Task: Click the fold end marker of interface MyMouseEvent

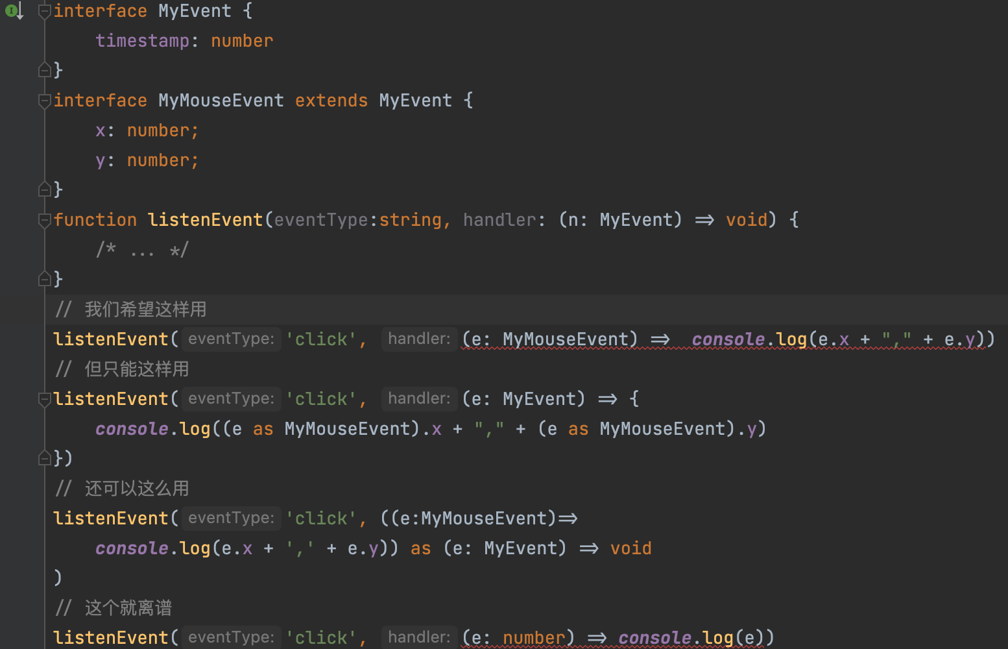Action: click(45, 189)
